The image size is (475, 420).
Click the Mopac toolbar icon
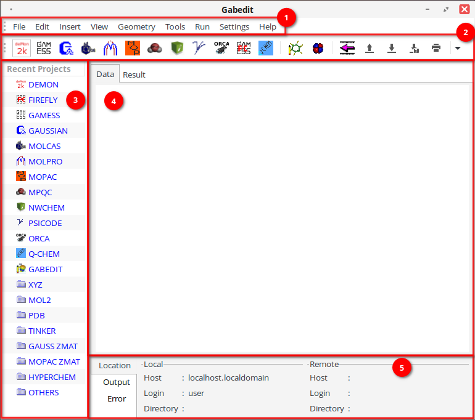133,48
